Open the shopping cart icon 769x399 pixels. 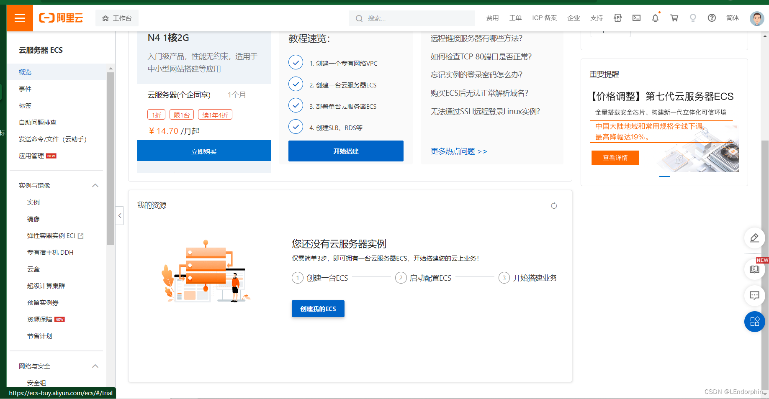[674, 18]
